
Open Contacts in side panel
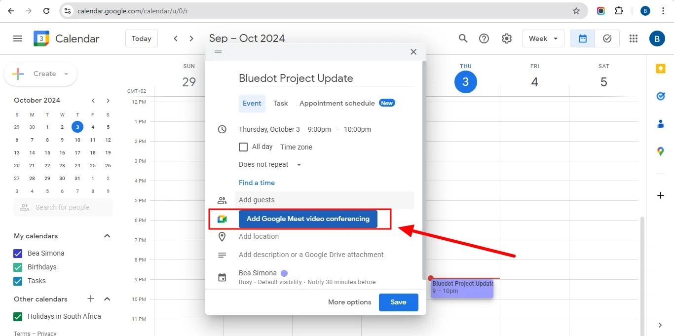pyautogui.click(x=661, y=124)
